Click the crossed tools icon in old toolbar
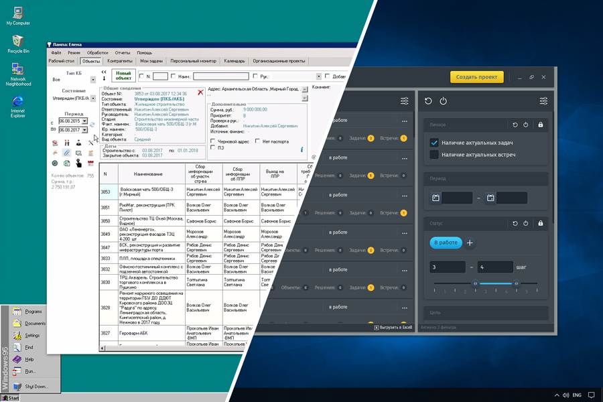 pyautogui.click(x=90, y=143)
